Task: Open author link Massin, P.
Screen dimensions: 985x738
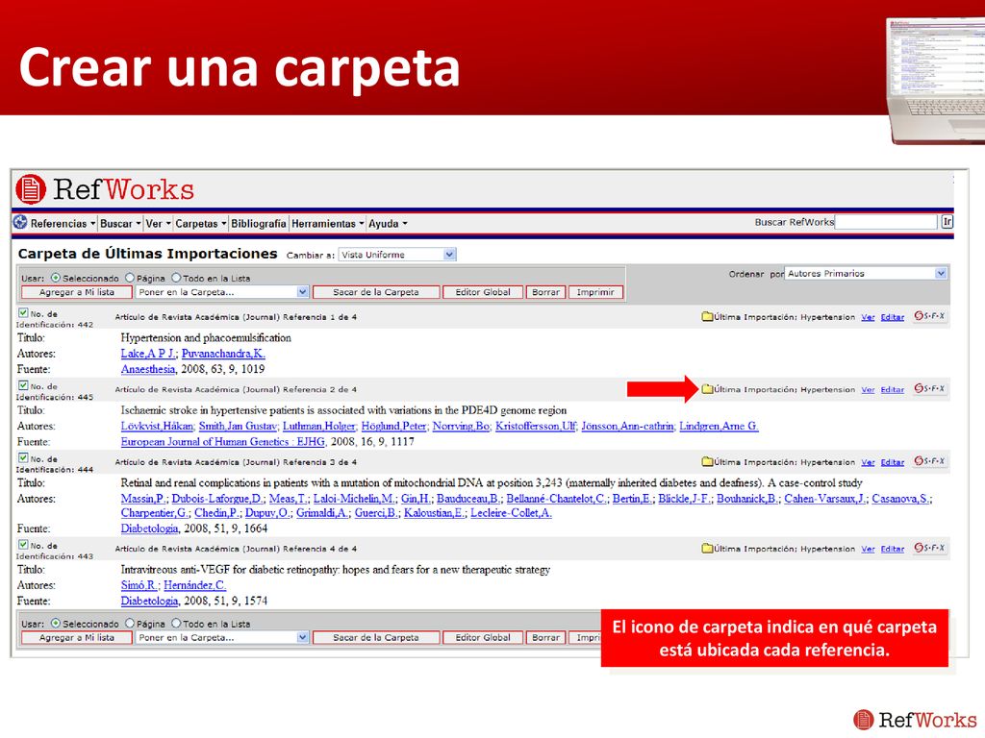Action: pos(144,499)
